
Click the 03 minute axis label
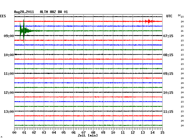click(44, 132)
